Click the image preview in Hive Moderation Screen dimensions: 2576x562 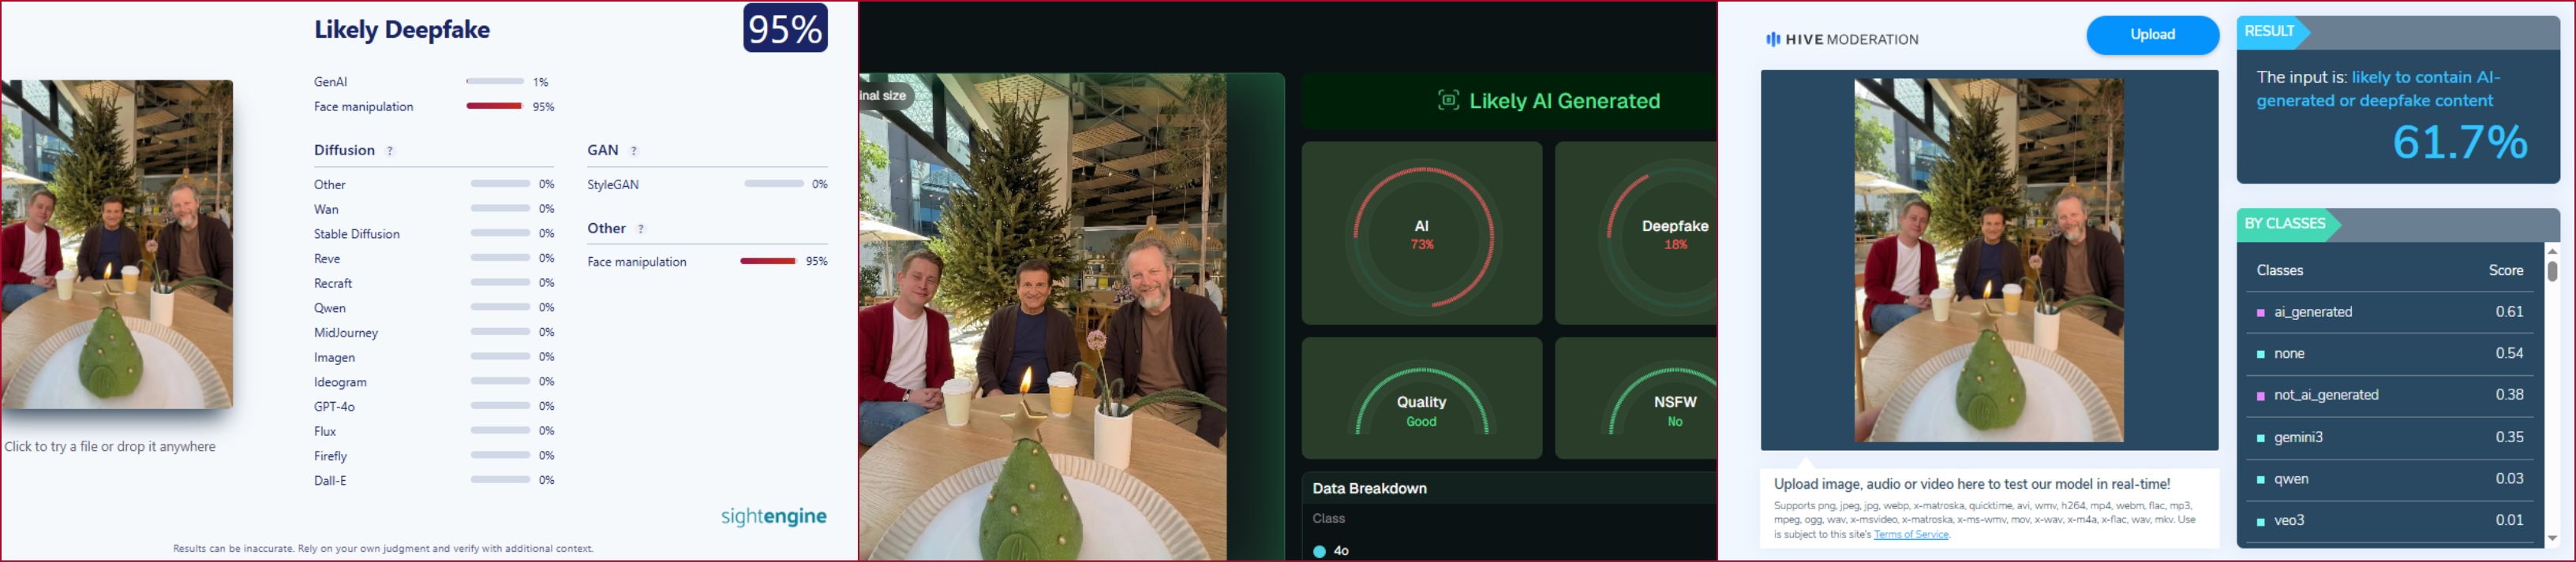pos(1988,261)
